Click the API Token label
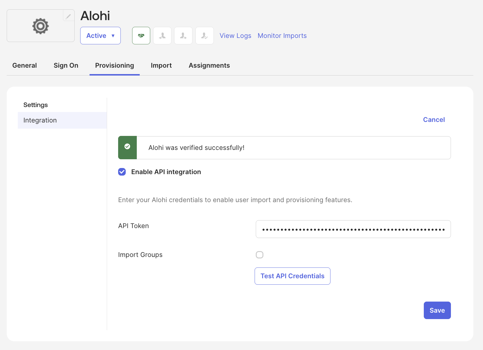Screen dimensions: 483x350 134,226
